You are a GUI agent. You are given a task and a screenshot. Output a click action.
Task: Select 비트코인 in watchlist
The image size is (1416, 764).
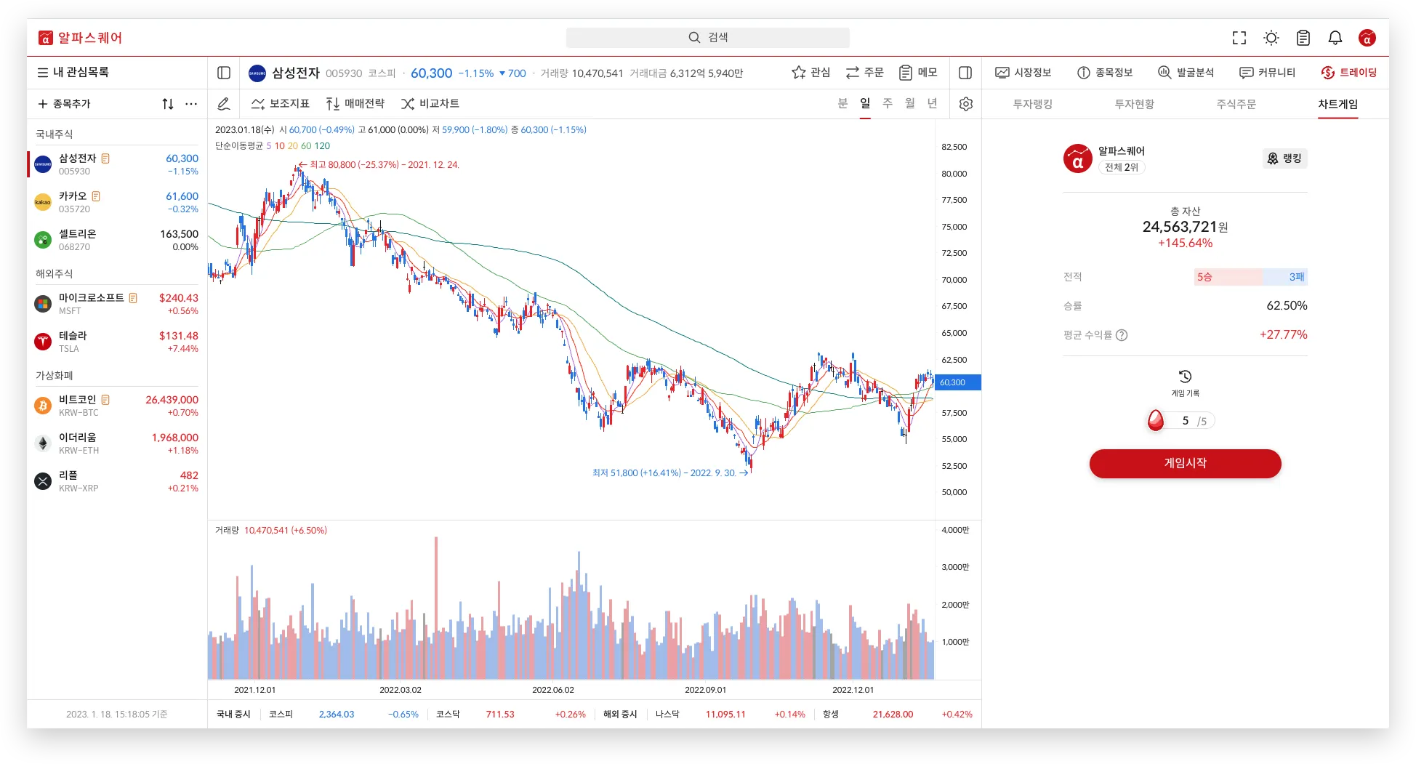pyautogui.click(x=116, y=406)
